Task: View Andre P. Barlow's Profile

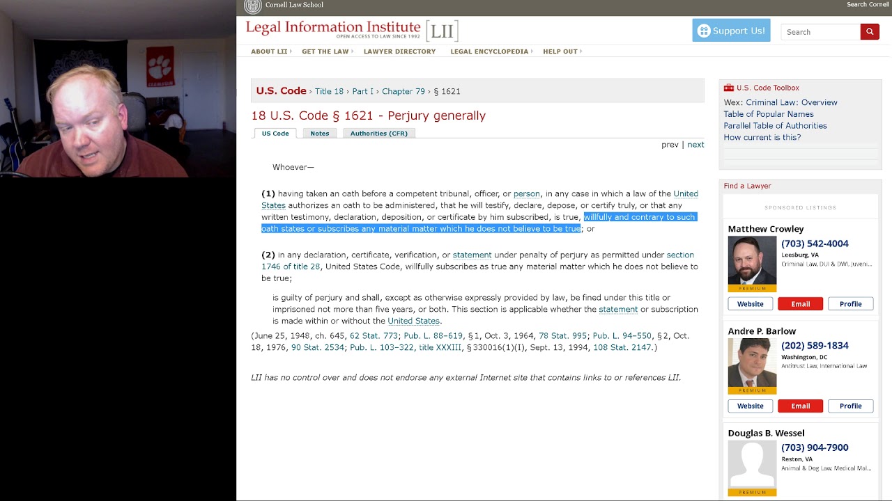Action: pyautogui.click(x=851, y=406)
